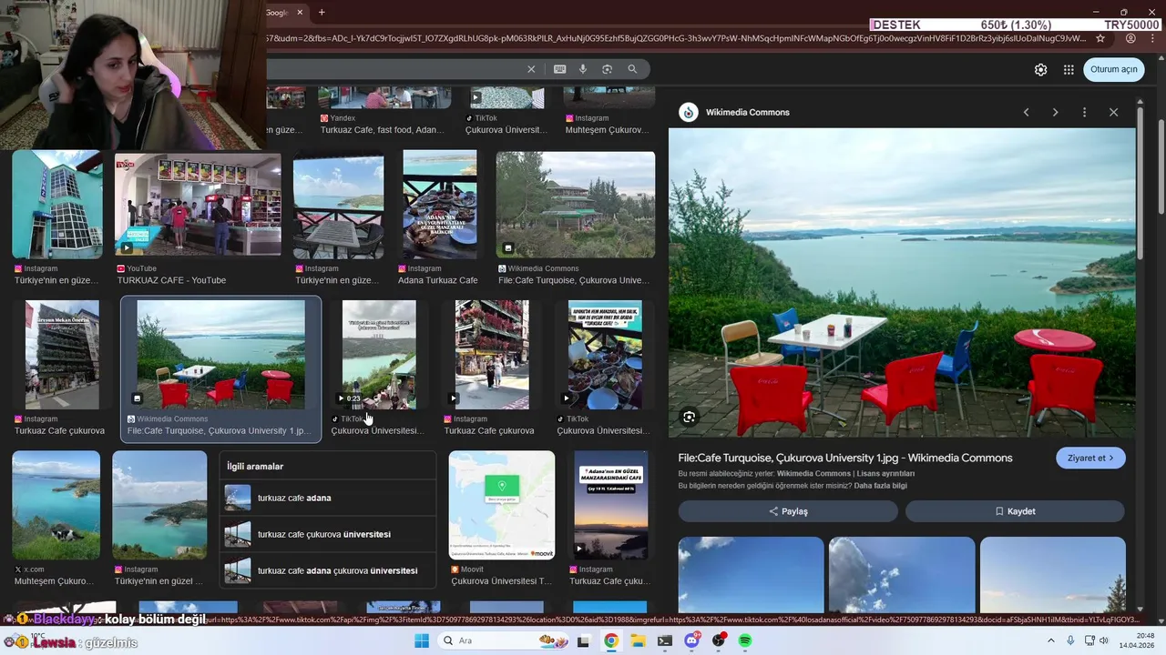Open Google Chrome from the taskbar
Viewport: 1166px width, 655px height.
tap(611, 640)
